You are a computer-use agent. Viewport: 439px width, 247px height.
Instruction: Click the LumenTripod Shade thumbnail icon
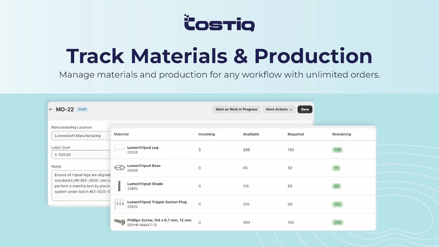pyautogui.click(x=120, y=186)
